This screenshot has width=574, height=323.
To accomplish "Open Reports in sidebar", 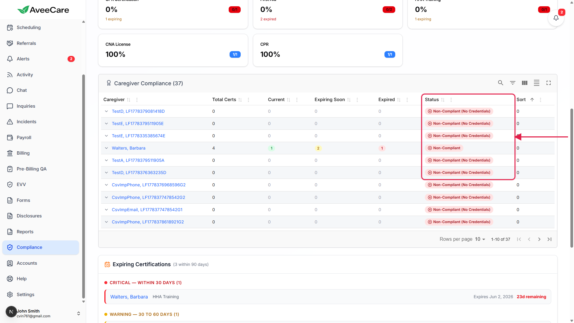I will point(41,232).
